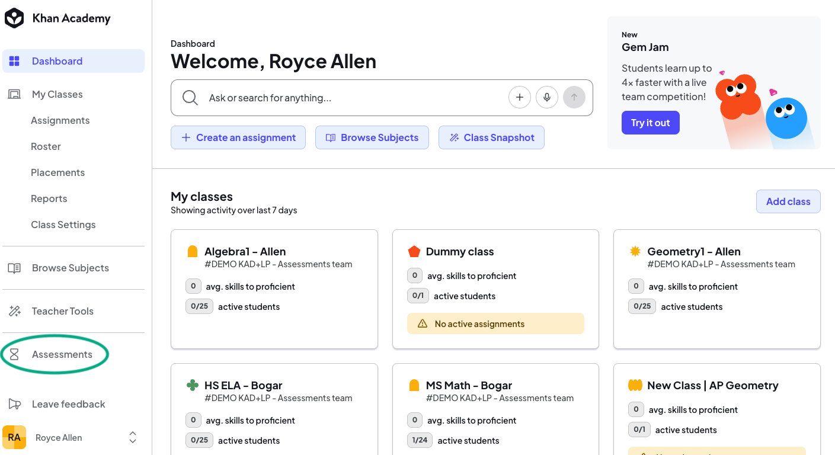Click the Assessments hourglass icon
The image size is (835, 455).
pyautogui.click(x=14, y=354)
